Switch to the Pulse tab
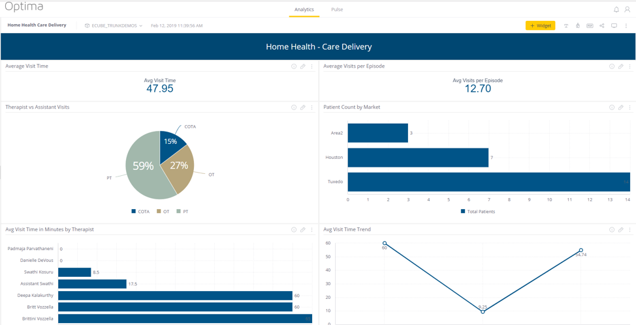The width and height of the screenshot is (636, 325). [x=337, y=9]
